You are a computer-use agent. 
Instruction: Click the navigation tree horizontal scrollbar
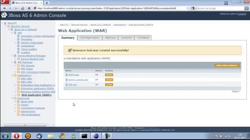click(25, 125)
